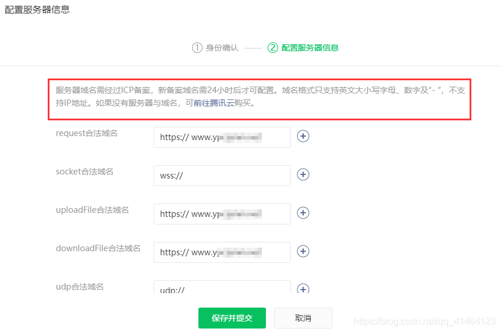This screenshot has height=332, width=501.
Task: Add another uploadFile domain with plus icon
Action: [303, 213]
